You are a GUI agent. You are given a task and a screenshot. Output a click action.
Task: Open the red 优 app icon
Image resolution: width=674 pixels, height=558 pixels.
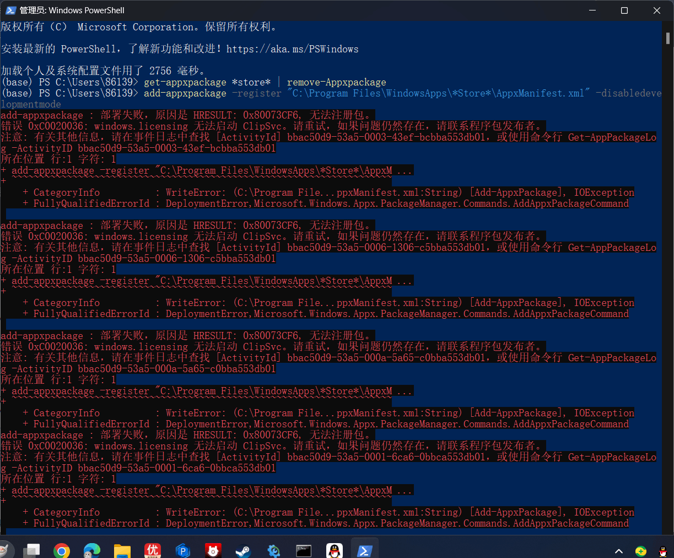tap(153, 550)
